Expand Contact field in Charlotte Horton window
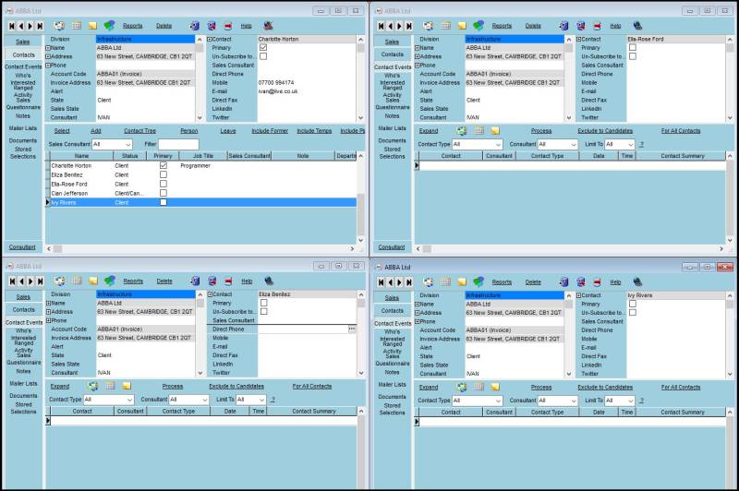 (210, 39)
